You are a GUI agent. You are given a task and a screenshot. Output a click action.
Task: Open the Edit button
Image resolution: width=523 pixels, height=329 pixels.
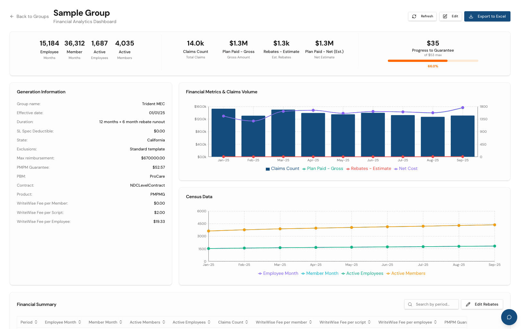[450, 16]
